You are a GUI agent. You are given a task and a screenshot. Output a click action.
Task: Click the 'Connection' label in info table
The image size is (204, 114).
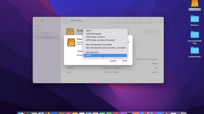pyautogui.click(x=118, y=68)
